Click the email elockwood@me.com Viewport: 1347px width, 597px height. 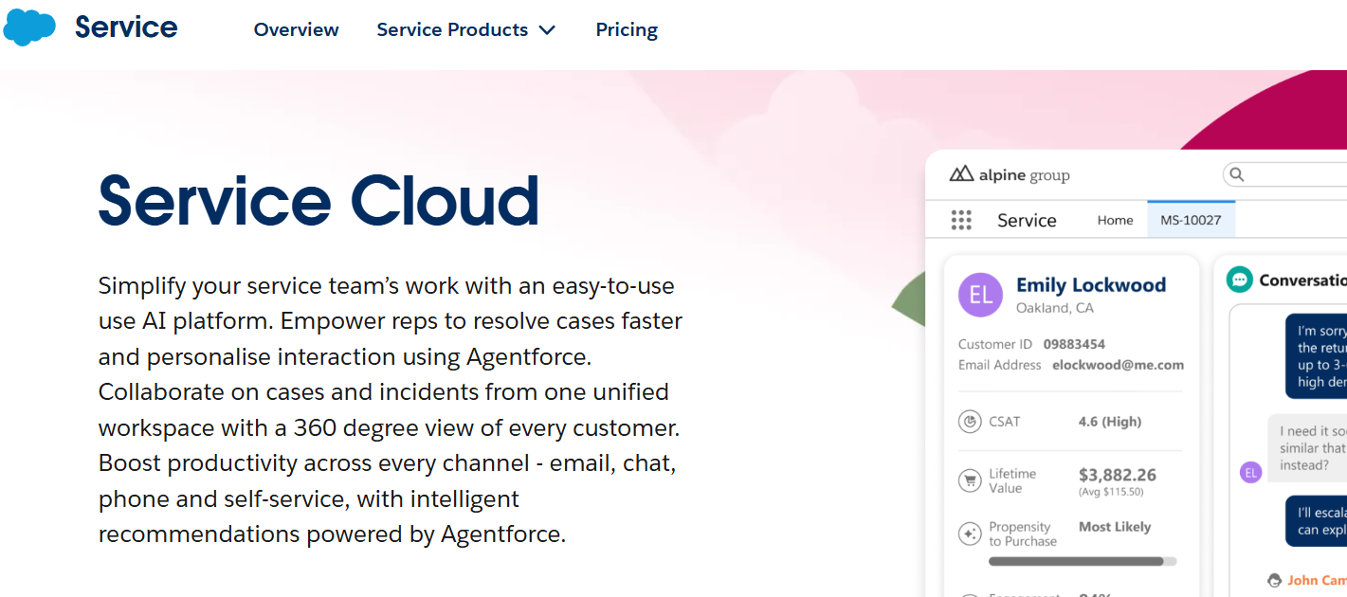point(1118,365)
